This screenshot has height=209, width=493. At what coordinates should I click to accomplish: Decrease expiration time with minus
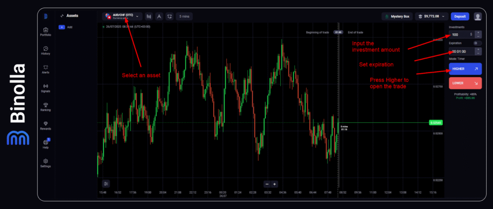coord(478,53)
